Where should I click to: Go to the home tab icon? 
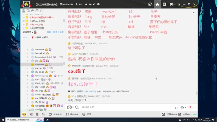(157, 4)
